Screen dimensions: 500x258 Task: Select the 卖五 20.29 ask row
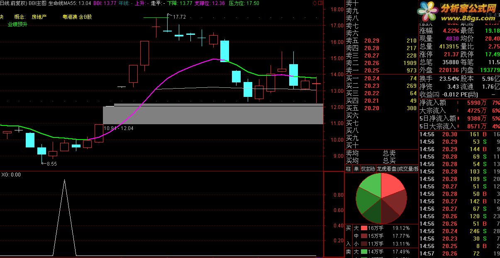381,41
